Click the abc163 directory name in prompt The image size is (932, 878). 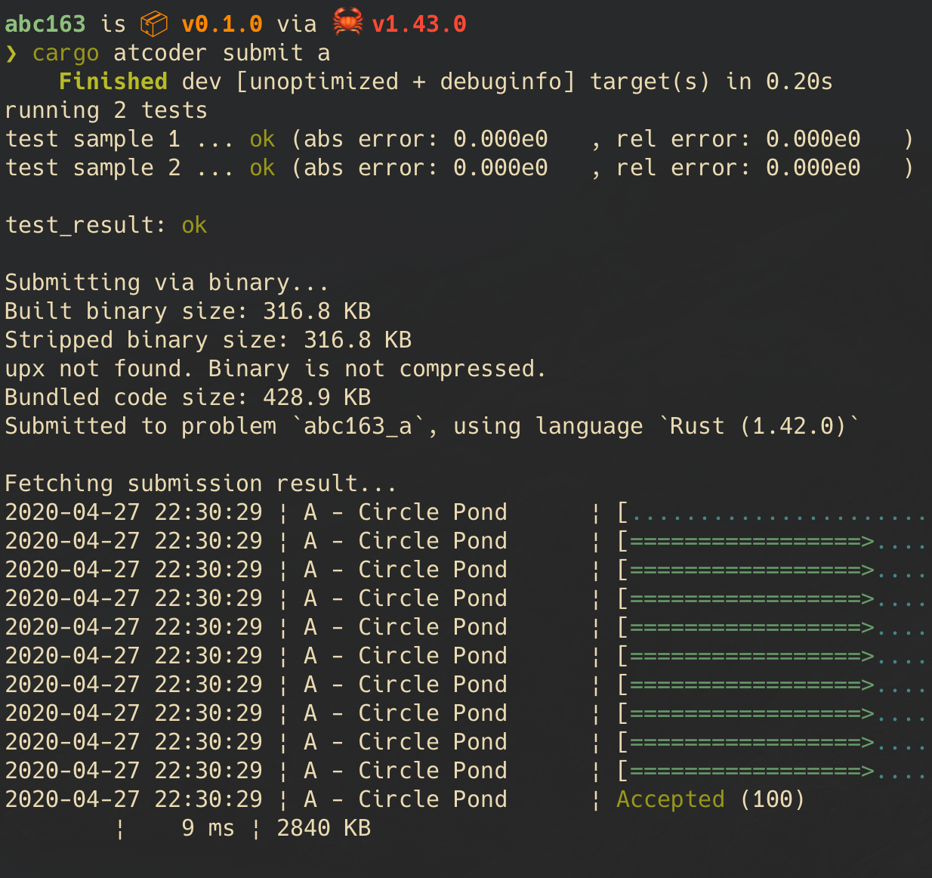(45, 24)
